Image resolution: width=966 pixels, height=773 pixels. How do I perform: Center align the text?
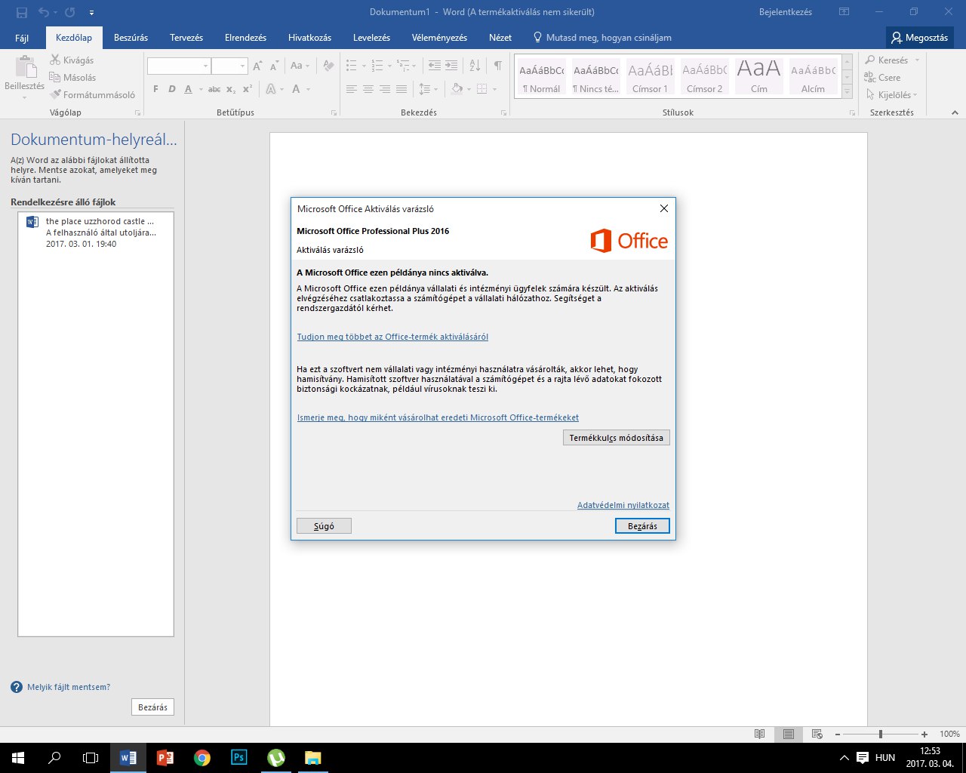(368, 89)
